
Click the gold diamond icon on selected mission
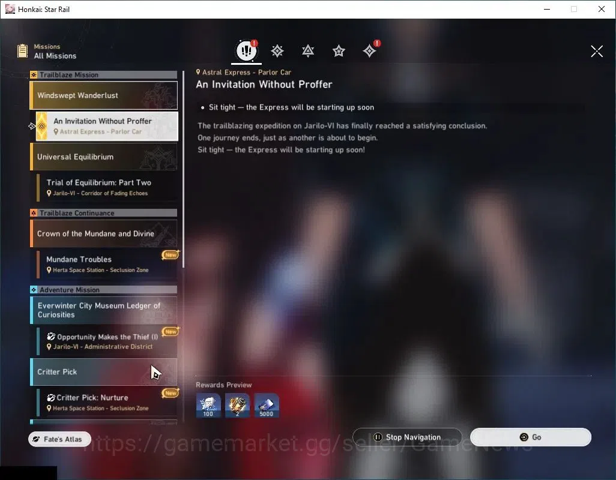(41, 126)
